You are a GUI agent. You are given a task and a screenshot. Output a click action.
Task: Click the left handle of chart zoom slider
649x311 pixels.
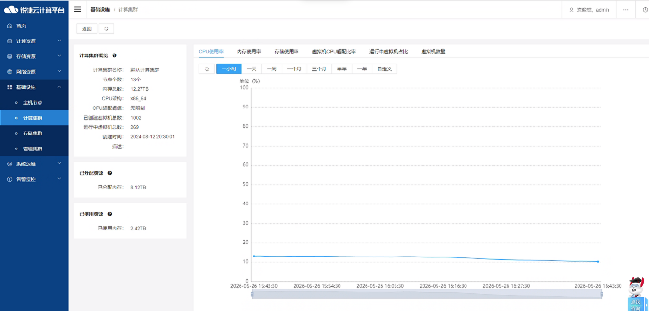[252, 294]
